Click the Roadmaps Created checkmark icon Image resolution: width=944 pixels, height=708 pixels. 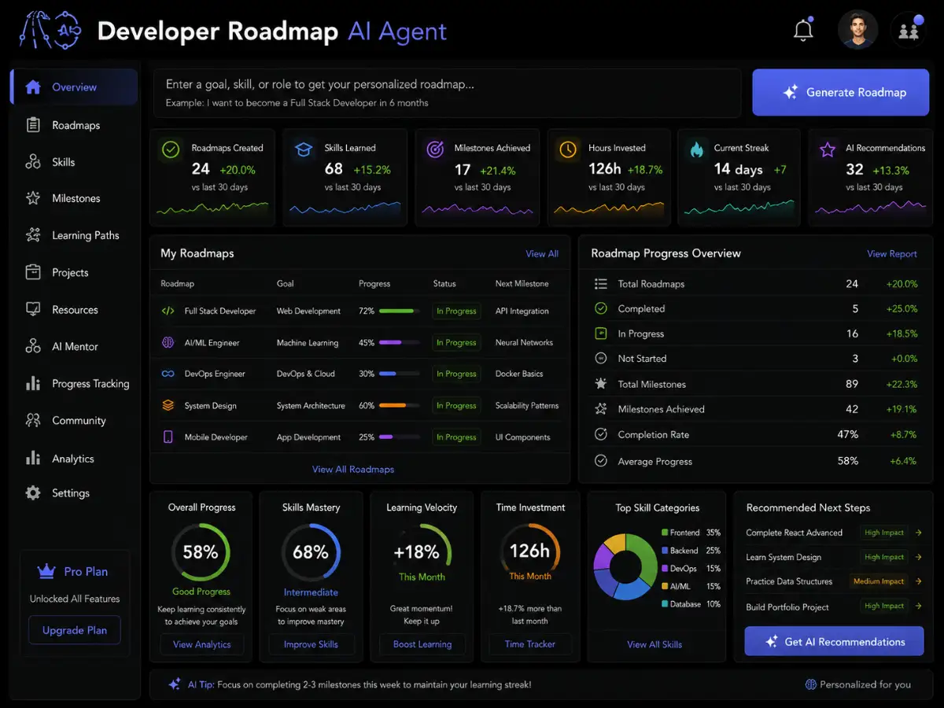pyautogui.click(x=170, y=149)
